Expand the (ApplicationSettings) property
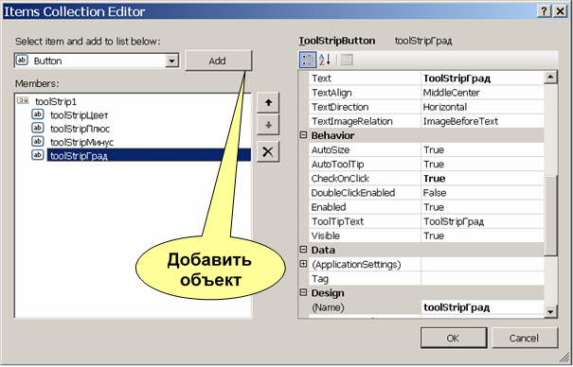This screenshot has width=573, height=367. (303, 264)
